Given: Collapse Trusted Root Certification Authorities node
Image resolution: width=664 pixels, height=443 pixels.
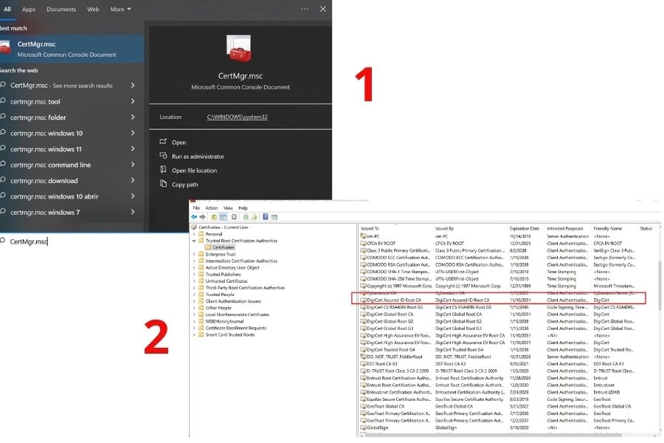Looking at the screenshot, I should tap(194, 241).
